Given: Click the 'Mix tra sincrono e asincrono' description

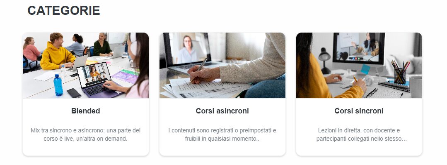Looking at the screenshot, I should [x=85, y=135].
